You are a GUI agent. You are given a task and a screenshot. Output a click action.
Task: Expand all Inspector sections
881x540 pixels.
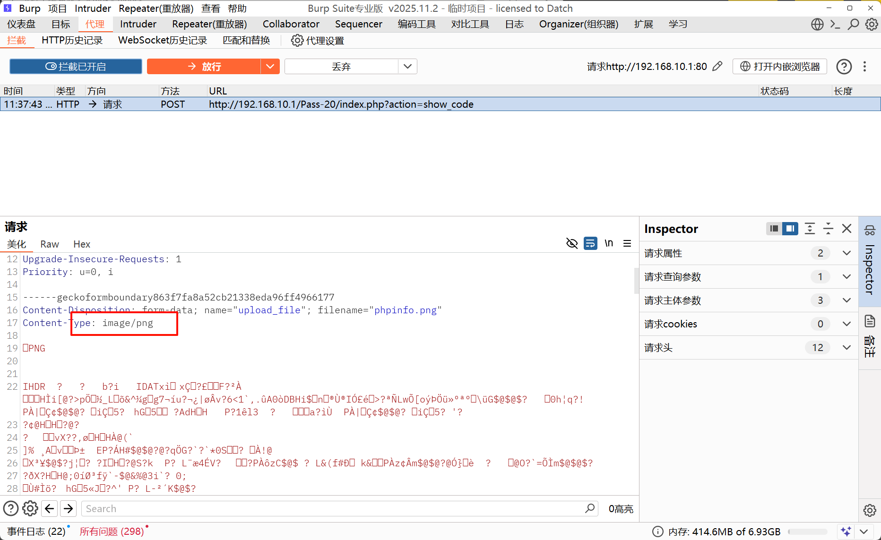pos(810,229)
